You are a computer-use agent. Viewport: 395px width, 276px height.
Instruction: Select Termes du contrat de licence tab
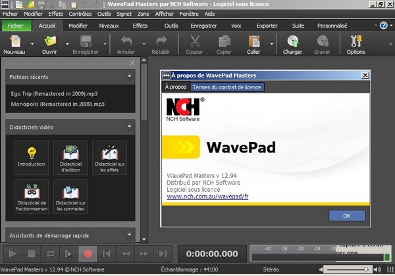(226, 87)
